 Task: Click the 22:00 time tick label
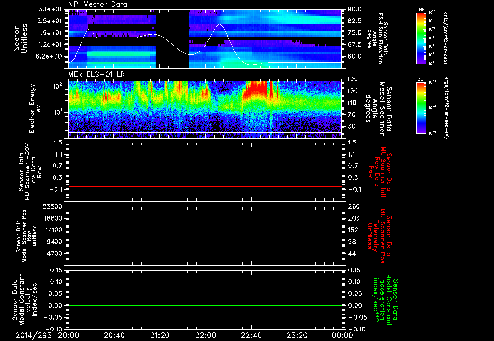206,335
